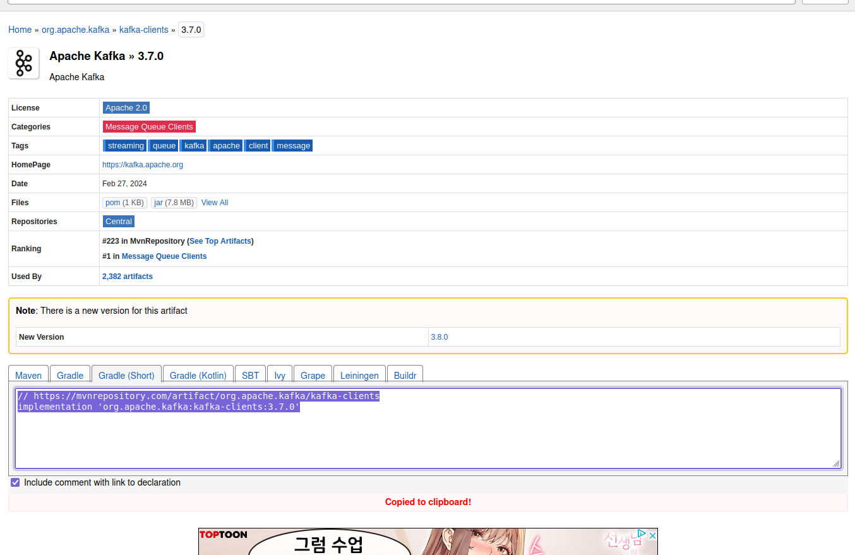
Task: Click the New Version label cell
Action: 222,337
